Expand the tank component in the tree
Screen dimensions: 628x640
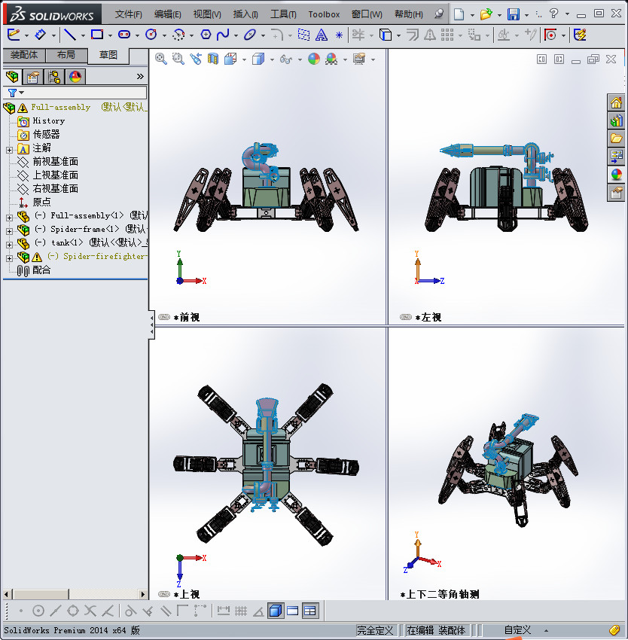coord(8,244)
